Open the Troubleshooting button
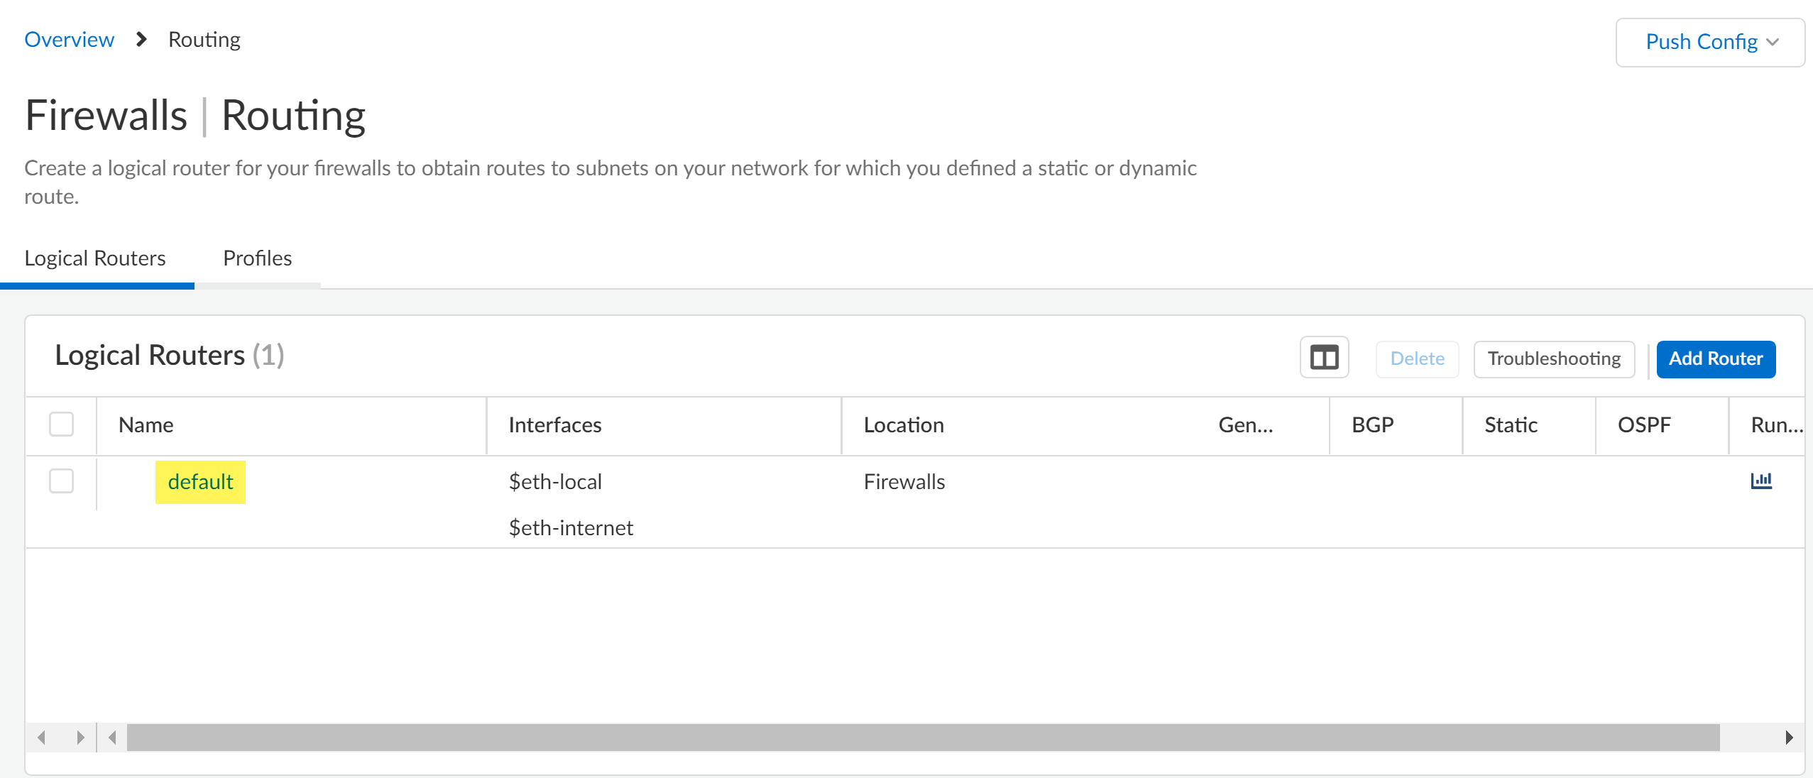 (1553, 359)
